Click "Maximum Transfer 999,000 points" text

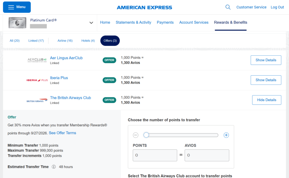click(x=35, y=150)
